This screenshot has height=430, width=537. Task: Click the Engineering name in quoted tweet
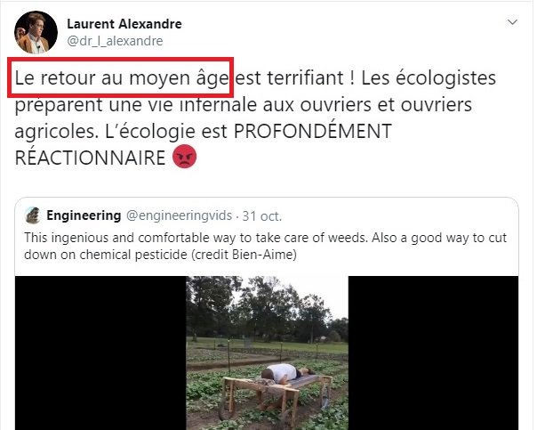(84, 215)
